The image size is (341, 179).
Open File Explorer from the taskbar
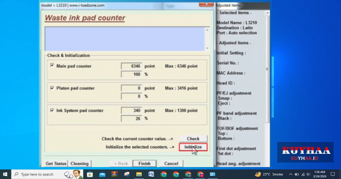[x=139, y=174]
